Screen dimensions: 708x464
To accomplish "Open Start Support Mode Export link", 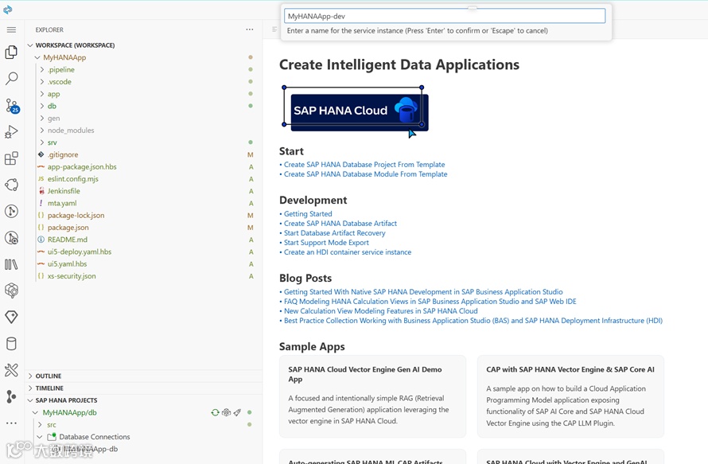I will click(326, 243).
